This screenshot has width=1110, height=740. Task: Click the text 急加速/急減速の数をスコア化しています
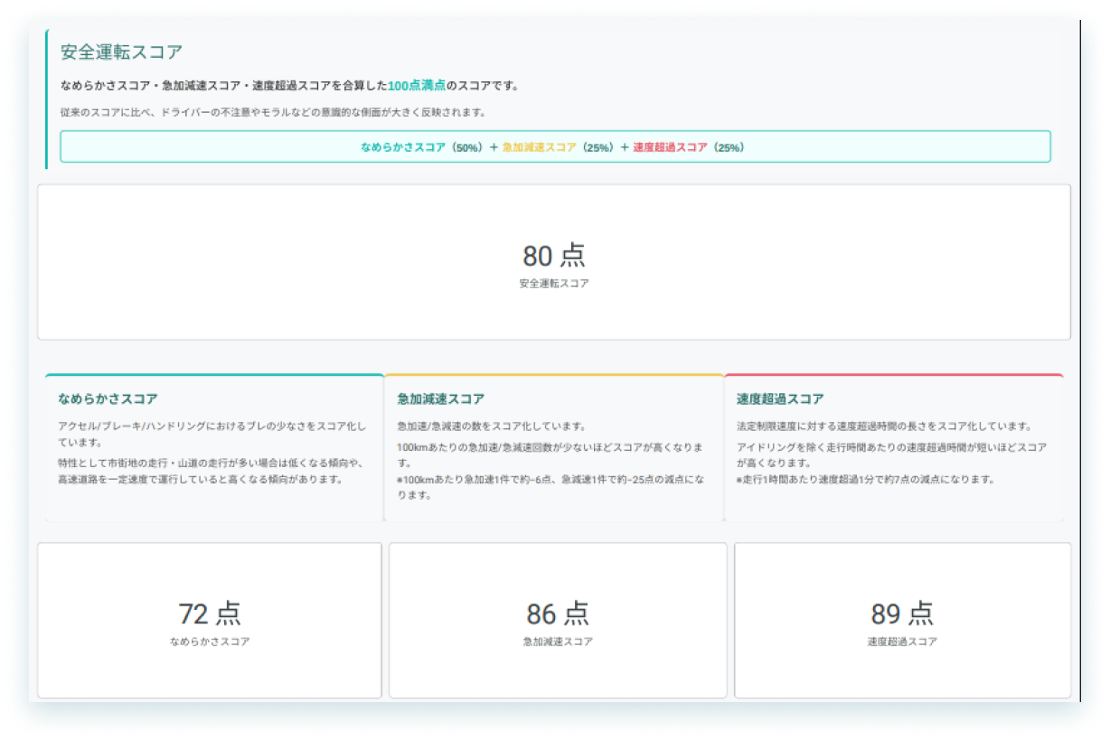(x=492, y=426)
